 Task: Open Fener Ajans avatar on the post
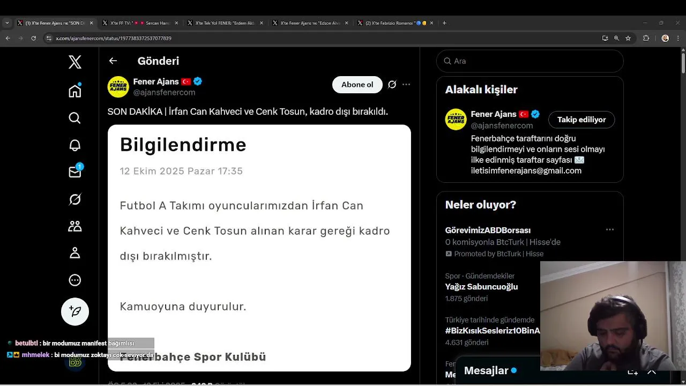coord(118,87)
